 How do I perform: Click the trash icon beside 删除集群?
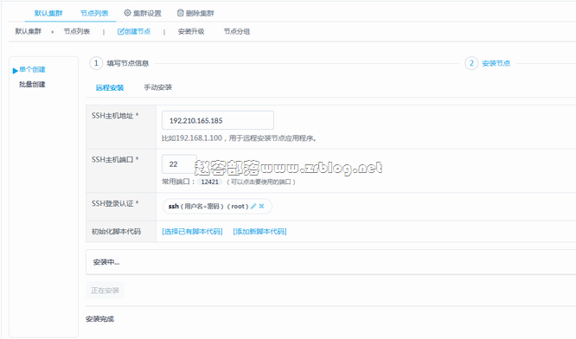[180, 13]
